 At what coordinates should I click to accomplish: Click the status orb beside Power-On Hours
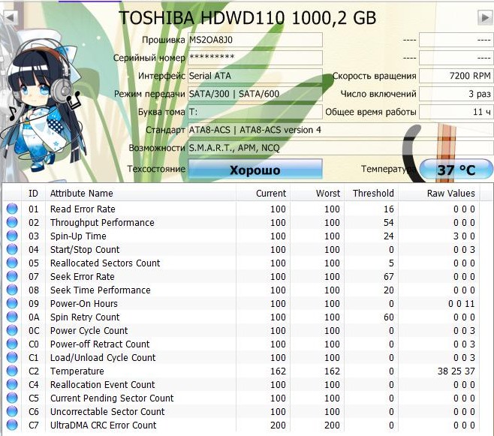[x=12, y=303]
